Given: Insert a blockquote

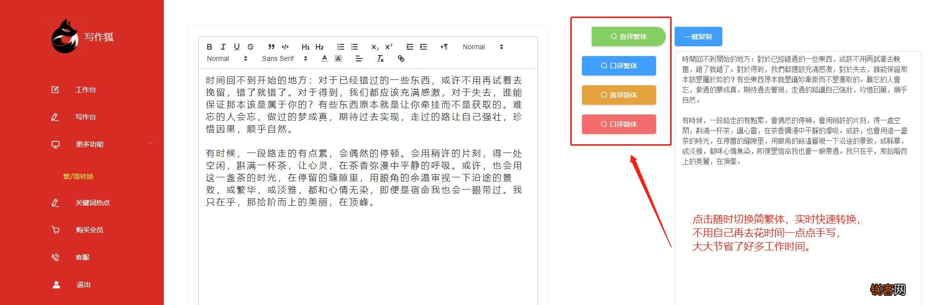Looking at the screenshot, I should (271, 47).
